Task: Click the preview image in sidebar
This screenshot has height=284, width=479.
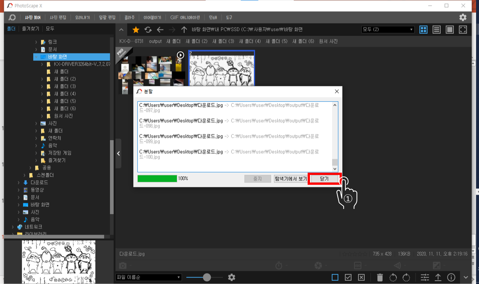Action: pos(59,262)
